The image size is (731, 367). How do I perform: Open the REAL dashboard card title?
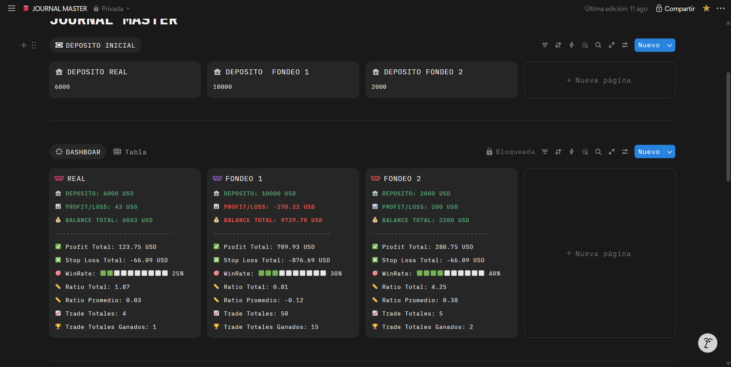pos(76,178)
